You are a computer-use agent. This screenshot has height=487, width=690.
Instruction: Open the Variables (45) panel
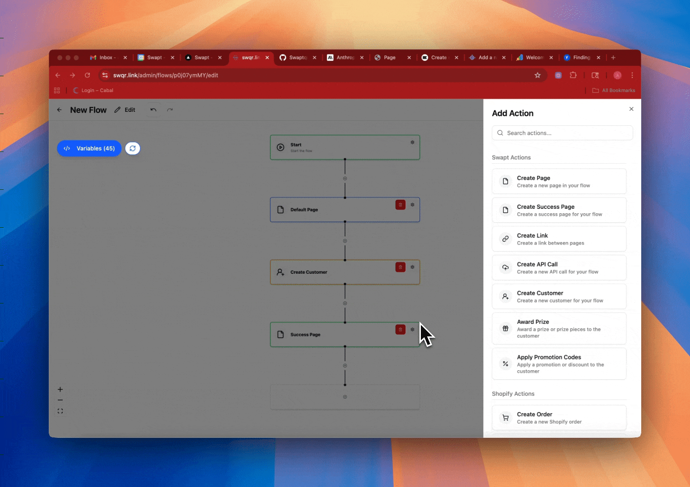[89, 148]
